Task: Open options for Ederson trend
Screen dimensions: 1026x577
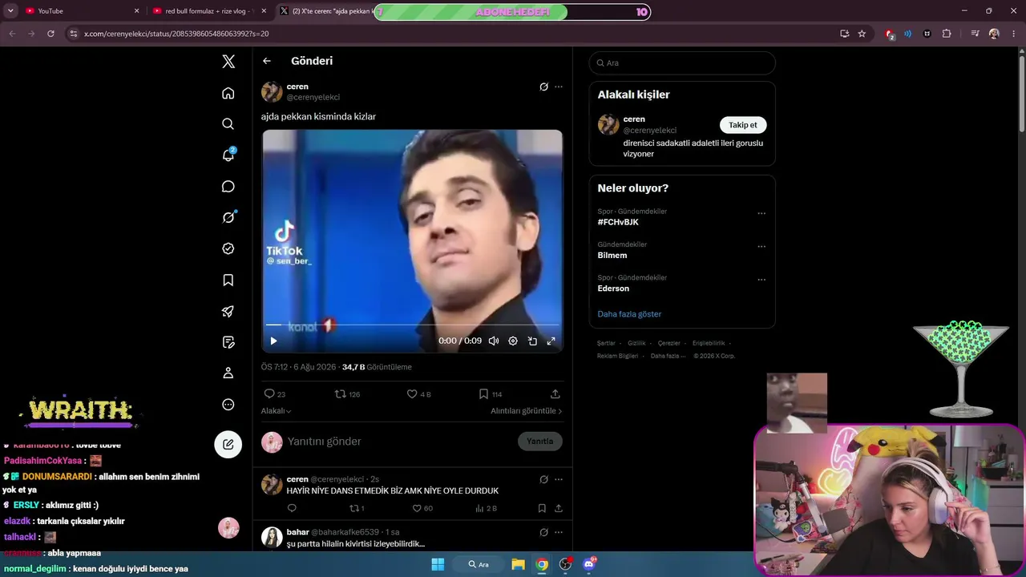Action: pos(761,279)
